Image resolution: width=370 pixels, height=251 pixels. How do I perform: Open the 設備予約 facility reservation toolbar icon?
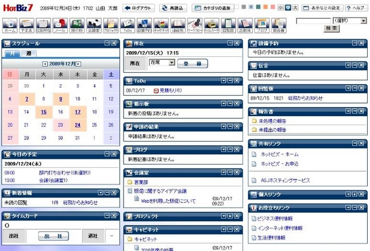[x=145, y=26]
